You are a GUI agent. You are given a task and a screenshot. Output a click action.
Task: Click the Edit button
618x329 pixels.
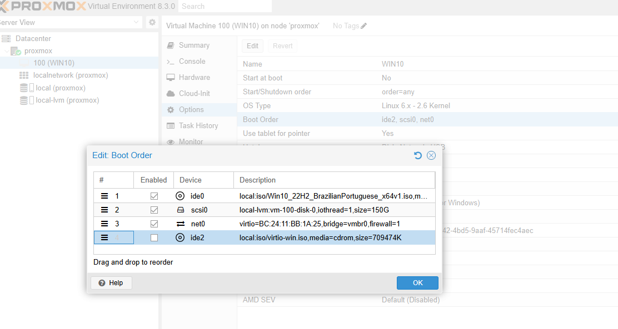(x=252, y=46)
